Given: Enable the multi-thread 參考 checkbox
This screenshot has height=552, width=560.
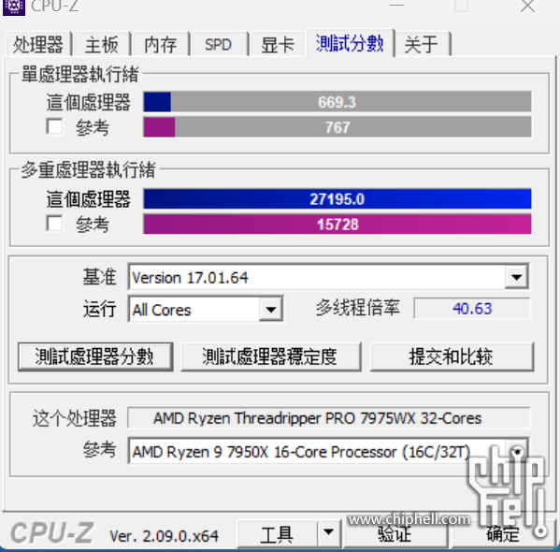Looking at the screenshot, I should [x=54, y=224].
